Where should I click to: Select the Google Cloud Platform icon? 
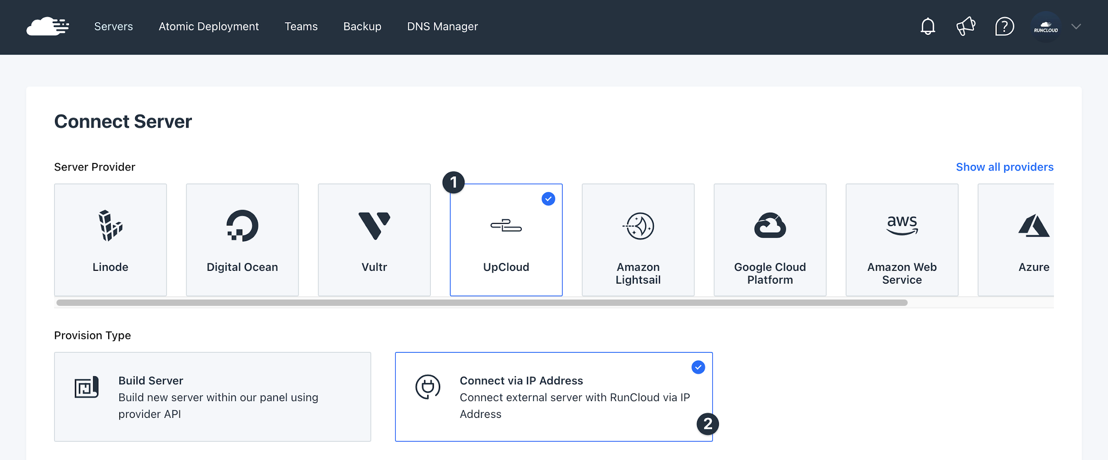tap(770, 226)
